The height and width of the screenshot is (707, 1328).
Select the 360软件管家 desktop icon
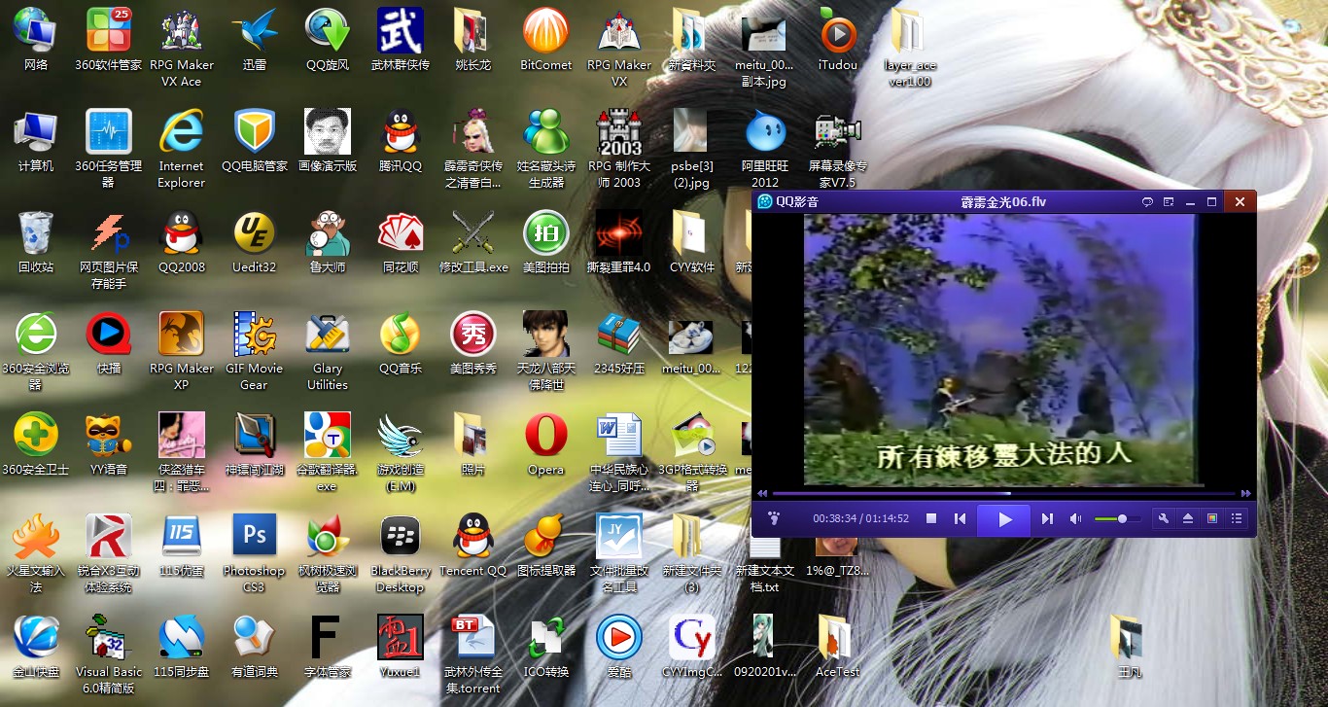108,40
